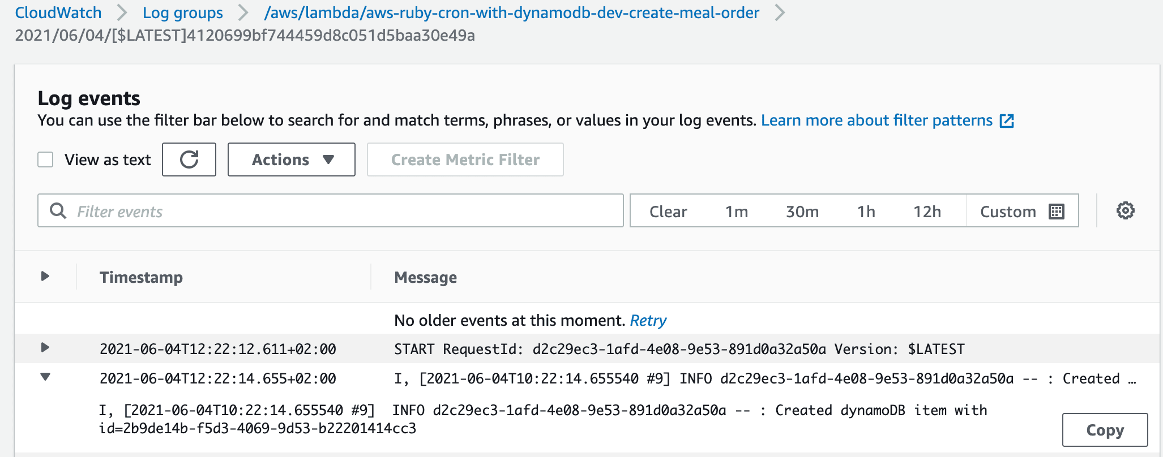
Task: Click the refresh log events icon button
Action: click(189, 159)
